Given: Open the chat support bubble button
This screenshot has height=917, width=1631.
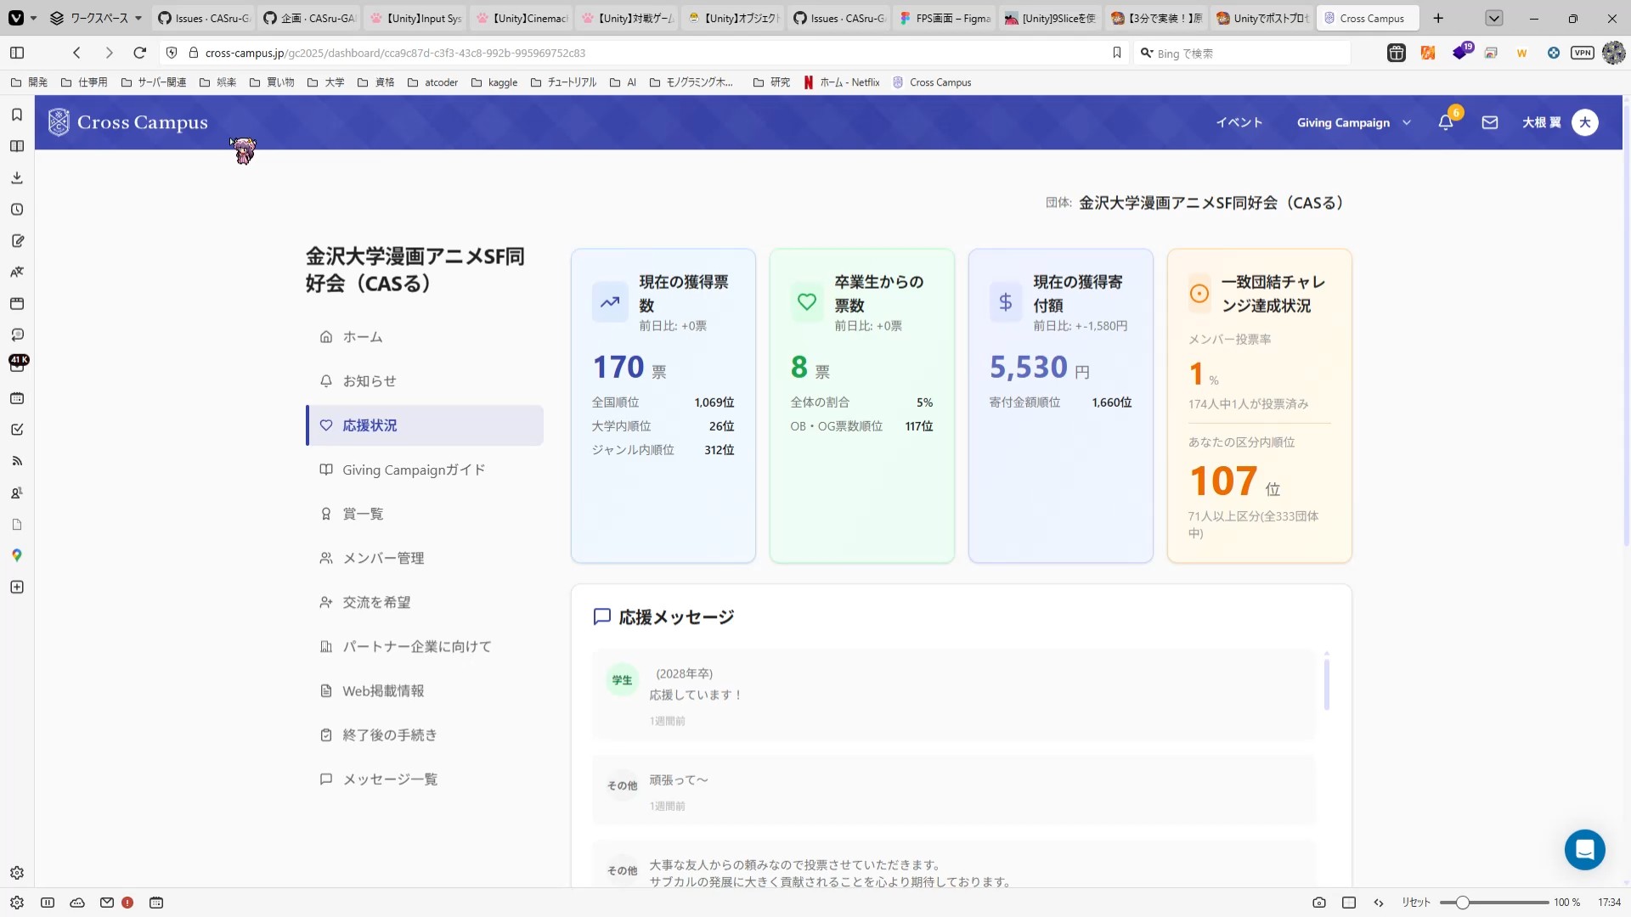Looking at the screenshot, I should (1584, 849).
